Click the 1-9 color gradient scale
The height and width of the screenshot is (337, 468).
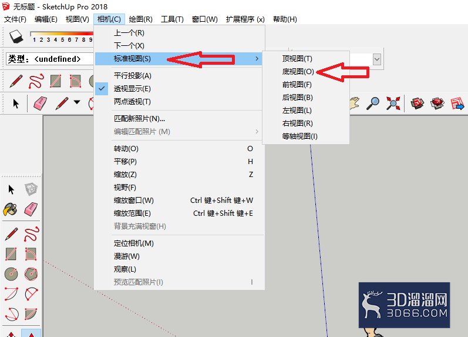tap(62, 36)
